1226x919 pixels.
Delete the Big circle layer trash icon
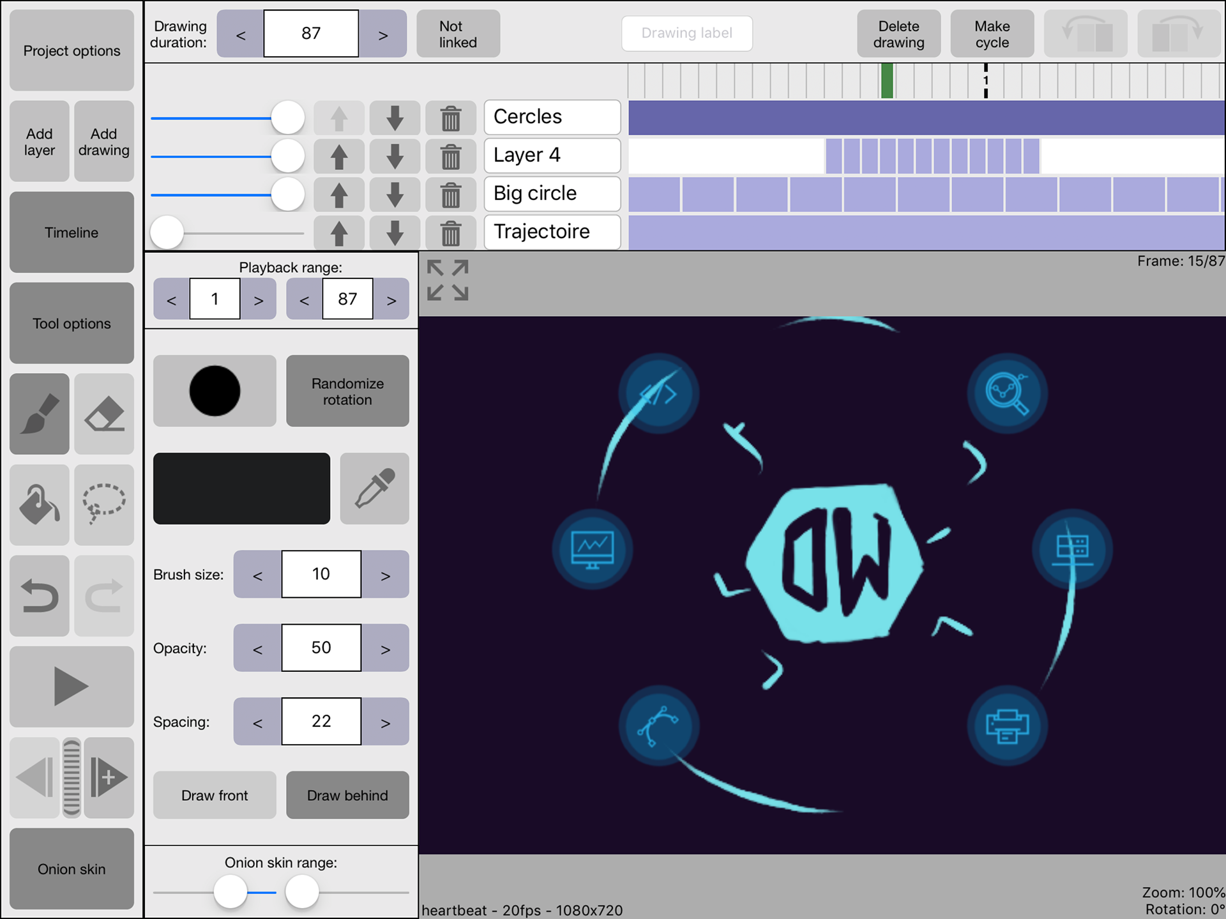pyautogui.click(x=451, y=195)
